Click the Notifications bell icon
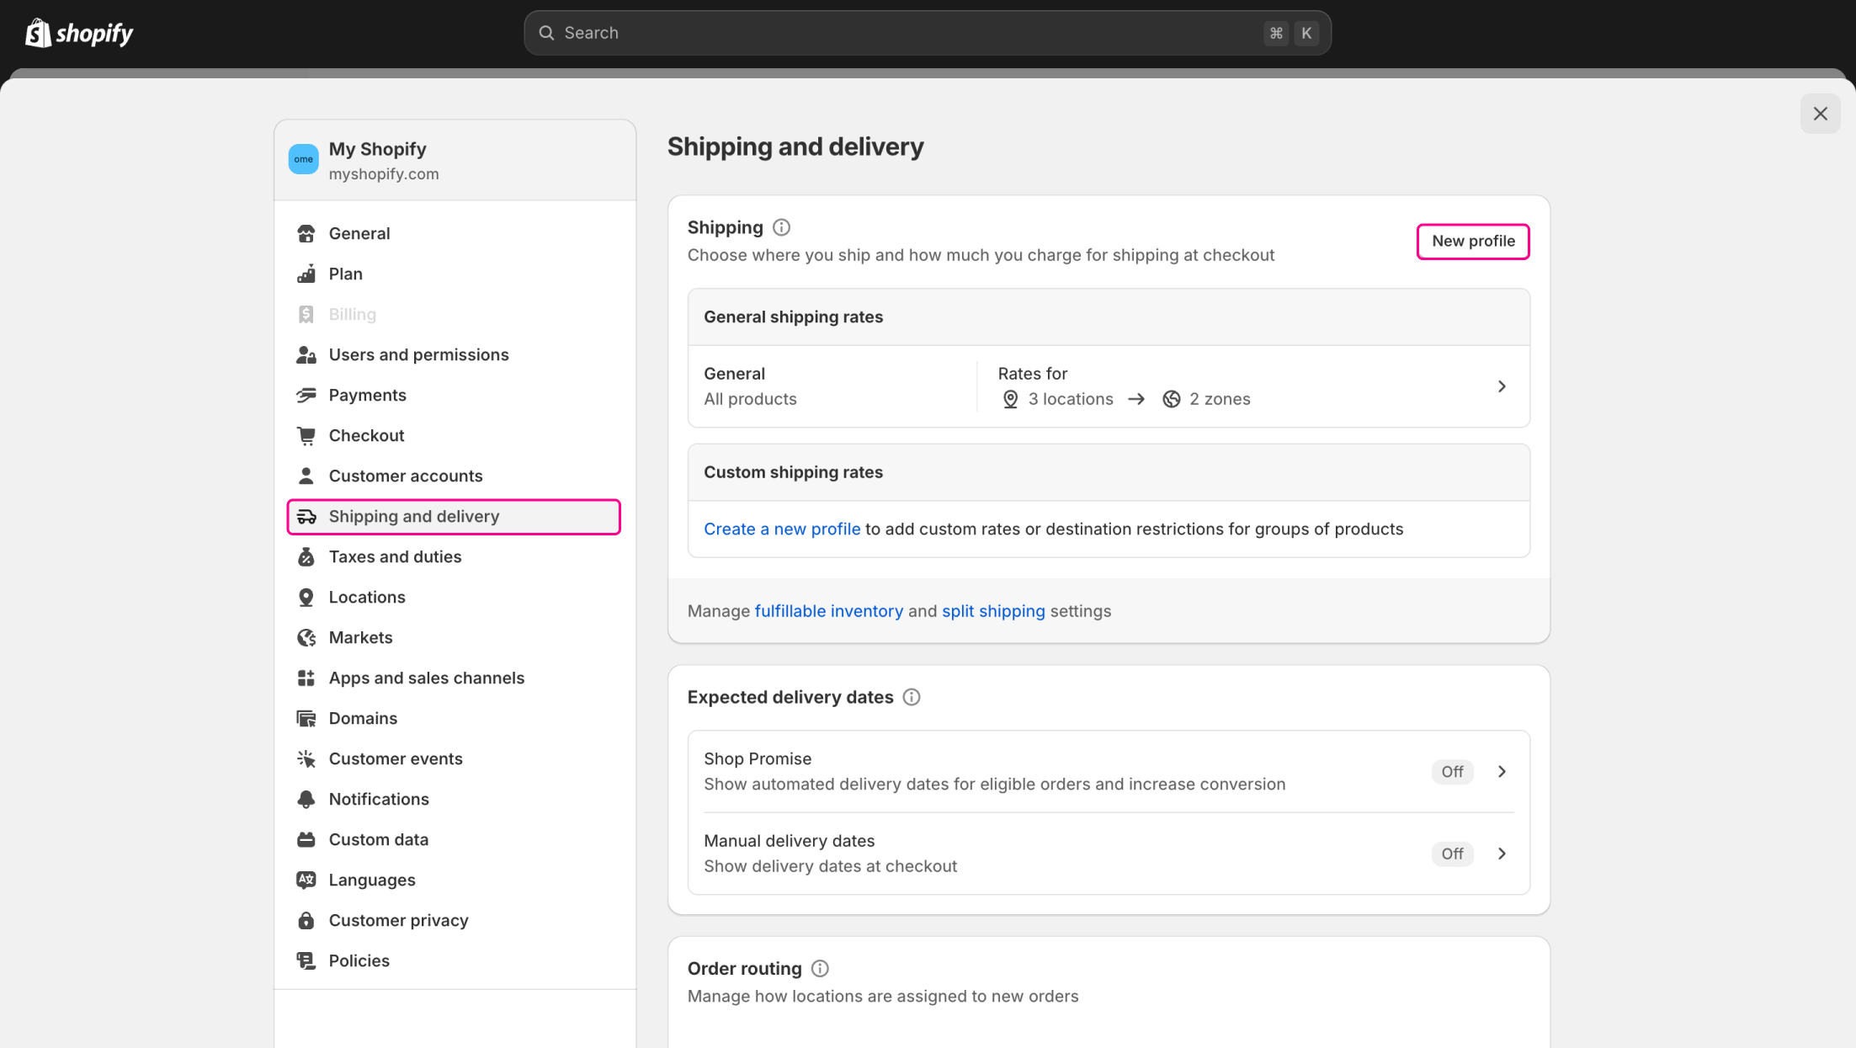The height and width of the screenshot is (1048, 1856). [306, 799]
